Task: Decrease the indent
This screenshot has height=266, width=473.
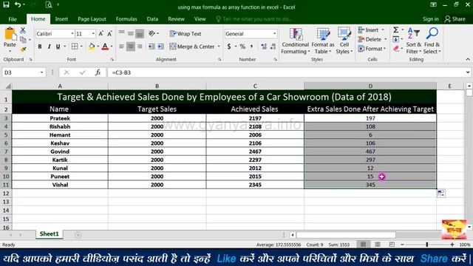Action: click(x=152, y=47)
